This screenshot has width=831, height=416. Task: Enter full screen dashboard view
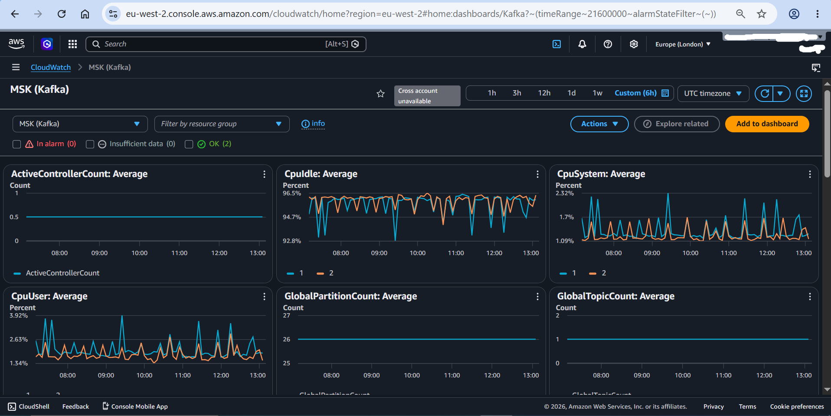pyautogui.click(x=804, y=93)
